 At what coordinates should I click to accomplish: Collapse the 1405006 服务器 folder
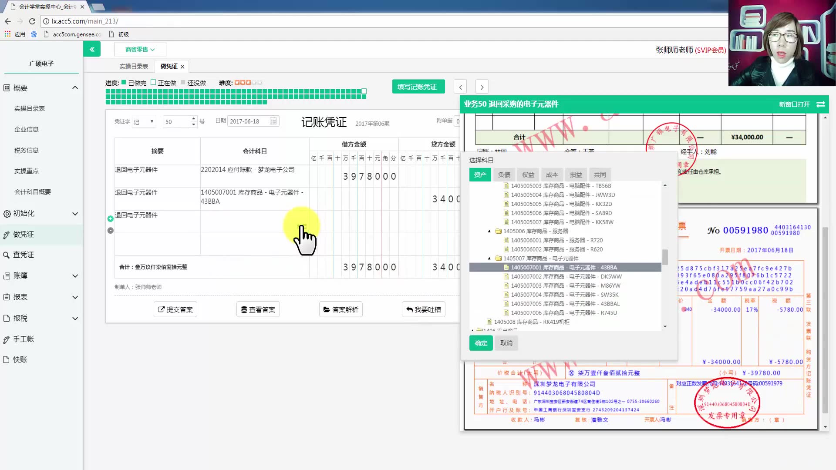pyautogui.click(x=489, y=232)
